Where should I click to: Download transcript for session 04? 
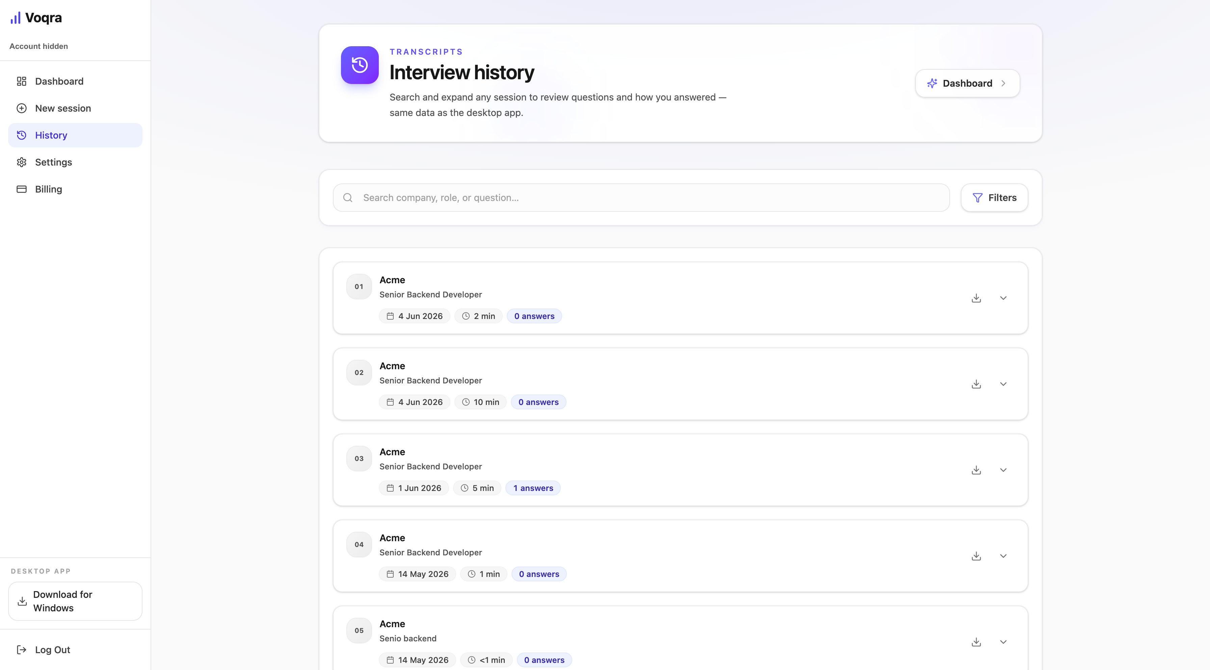(976, 555)
